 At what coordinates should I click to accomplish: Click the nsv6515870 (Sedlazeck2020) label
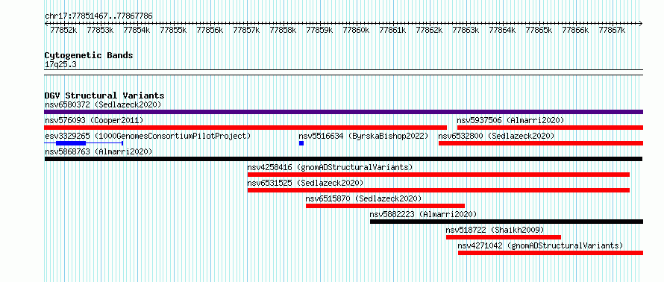(x=363, y=198)
